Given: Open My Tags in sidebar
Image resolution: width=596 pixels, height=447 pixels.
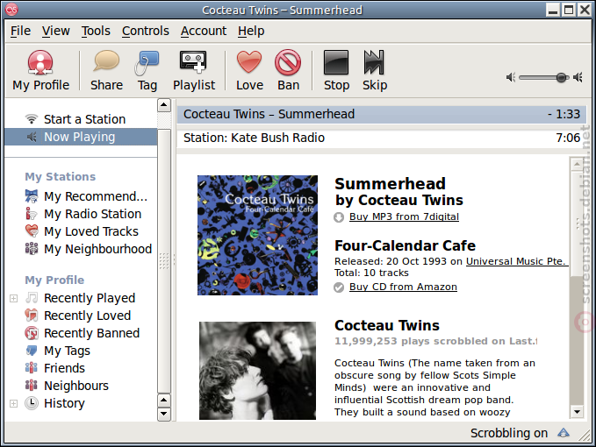Looking at the screenshot, I should 58,351.
